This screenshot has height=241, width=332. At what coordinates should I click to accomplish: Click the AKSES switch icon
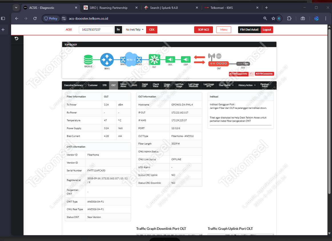pos(139,60)
